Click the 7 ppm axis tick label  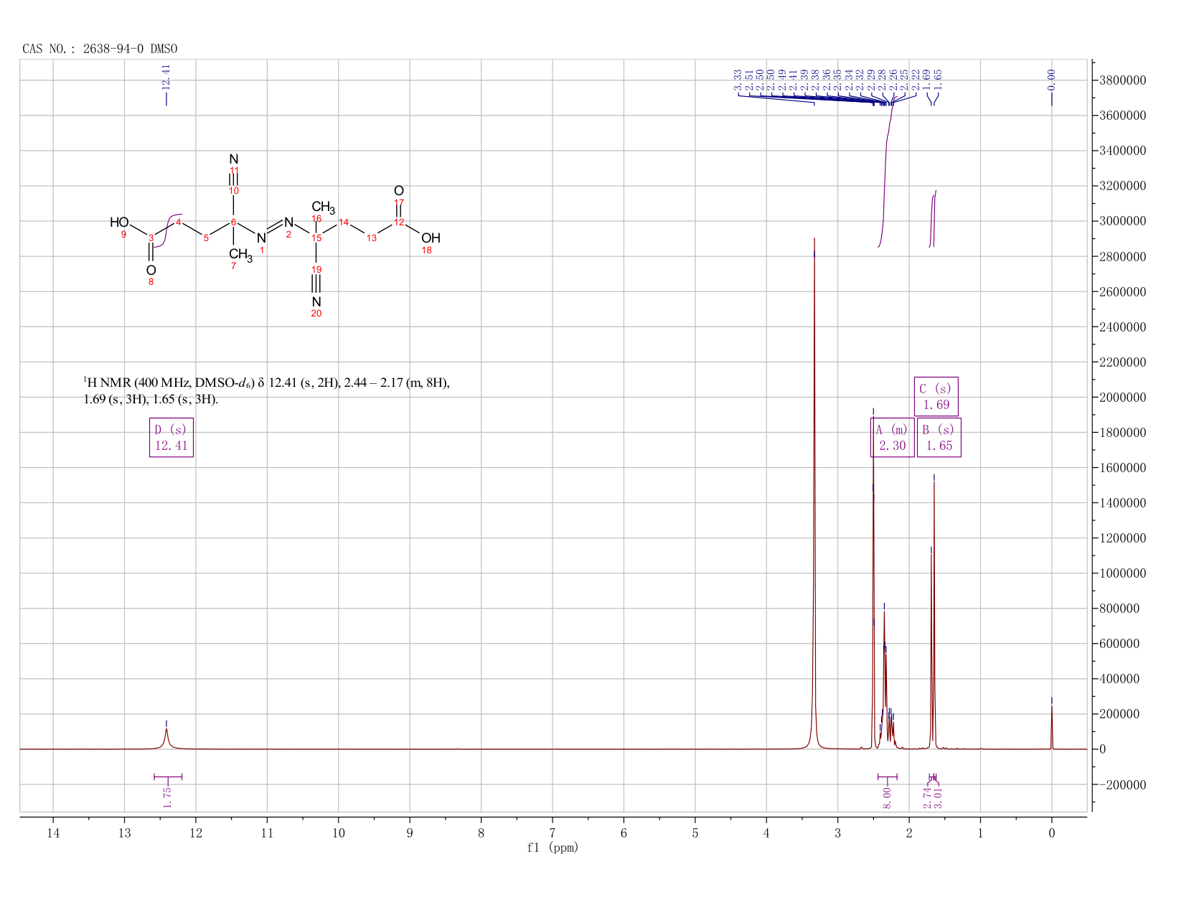point(553,832)
